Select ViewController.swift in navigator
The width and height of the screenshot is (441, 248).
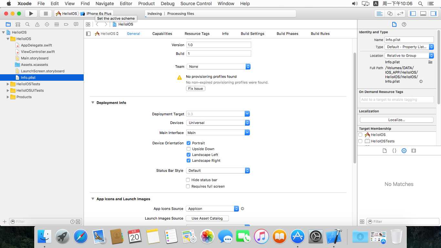[x=38, y=52]
